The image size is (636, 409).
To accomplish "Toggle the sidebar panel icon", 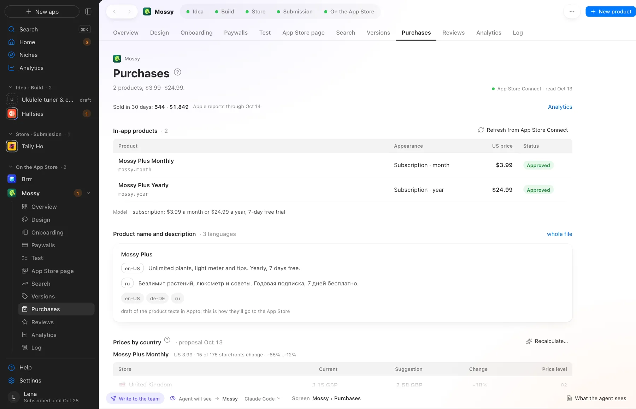I will [88, 12].
